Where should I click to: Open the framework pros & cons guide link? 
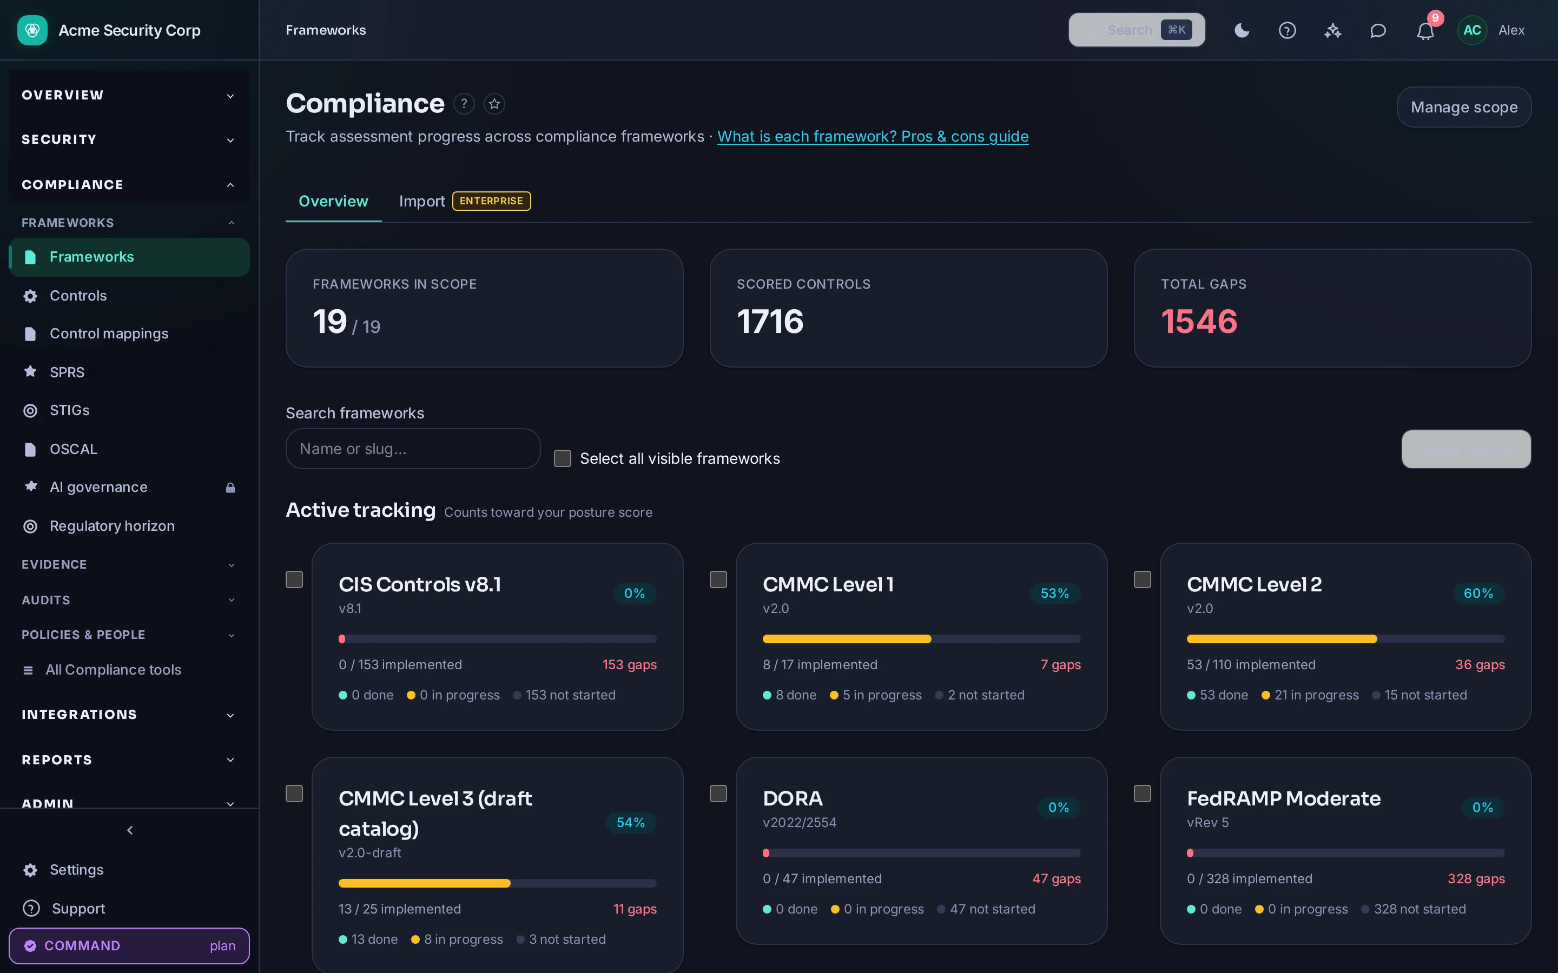tap(873, 136)
